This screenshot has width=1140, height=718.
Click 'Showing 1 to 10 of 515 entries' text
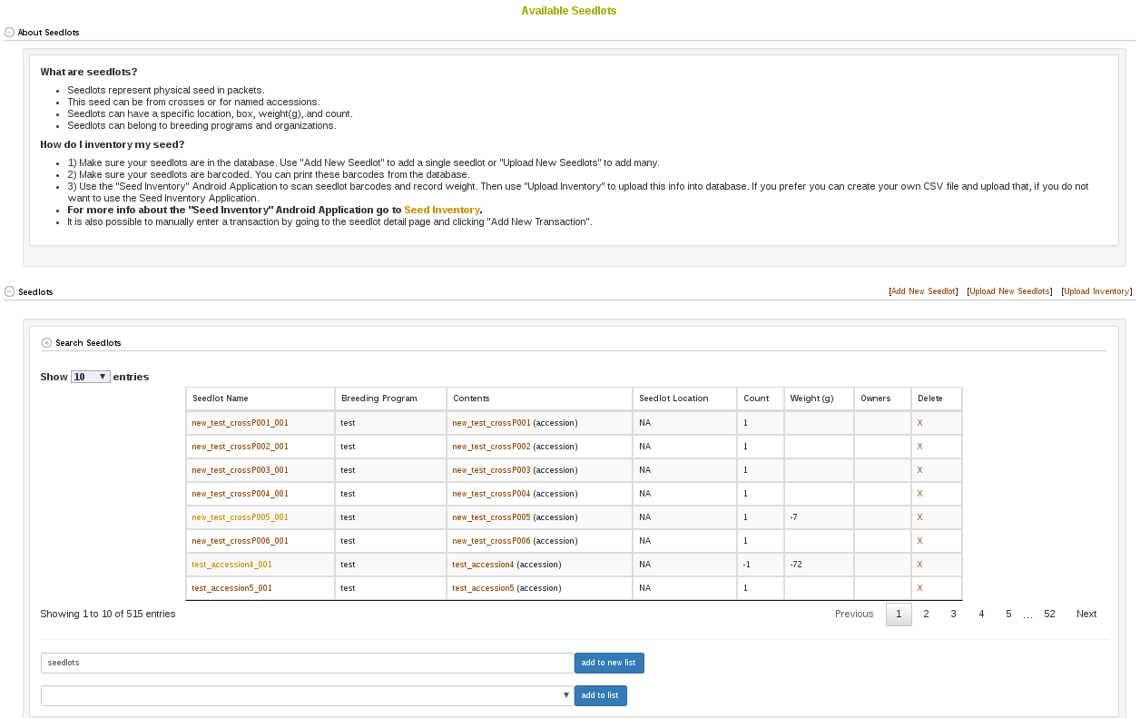108,615
